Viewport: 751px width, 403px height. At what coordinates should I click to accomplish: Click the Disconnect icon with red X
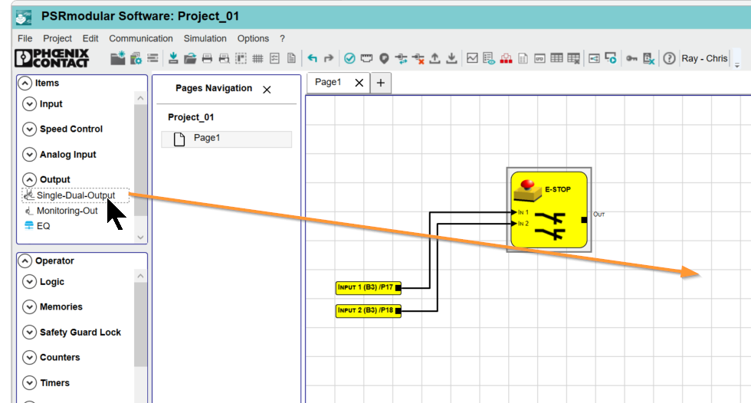click(x=418, y=58)
